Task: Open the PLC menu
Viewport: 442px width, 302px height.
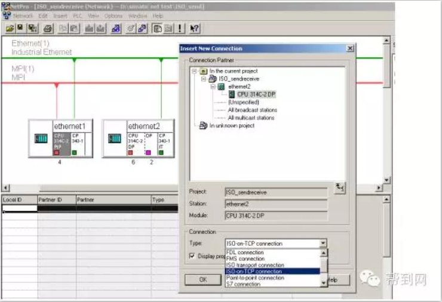Action: (x=78, y=16)
